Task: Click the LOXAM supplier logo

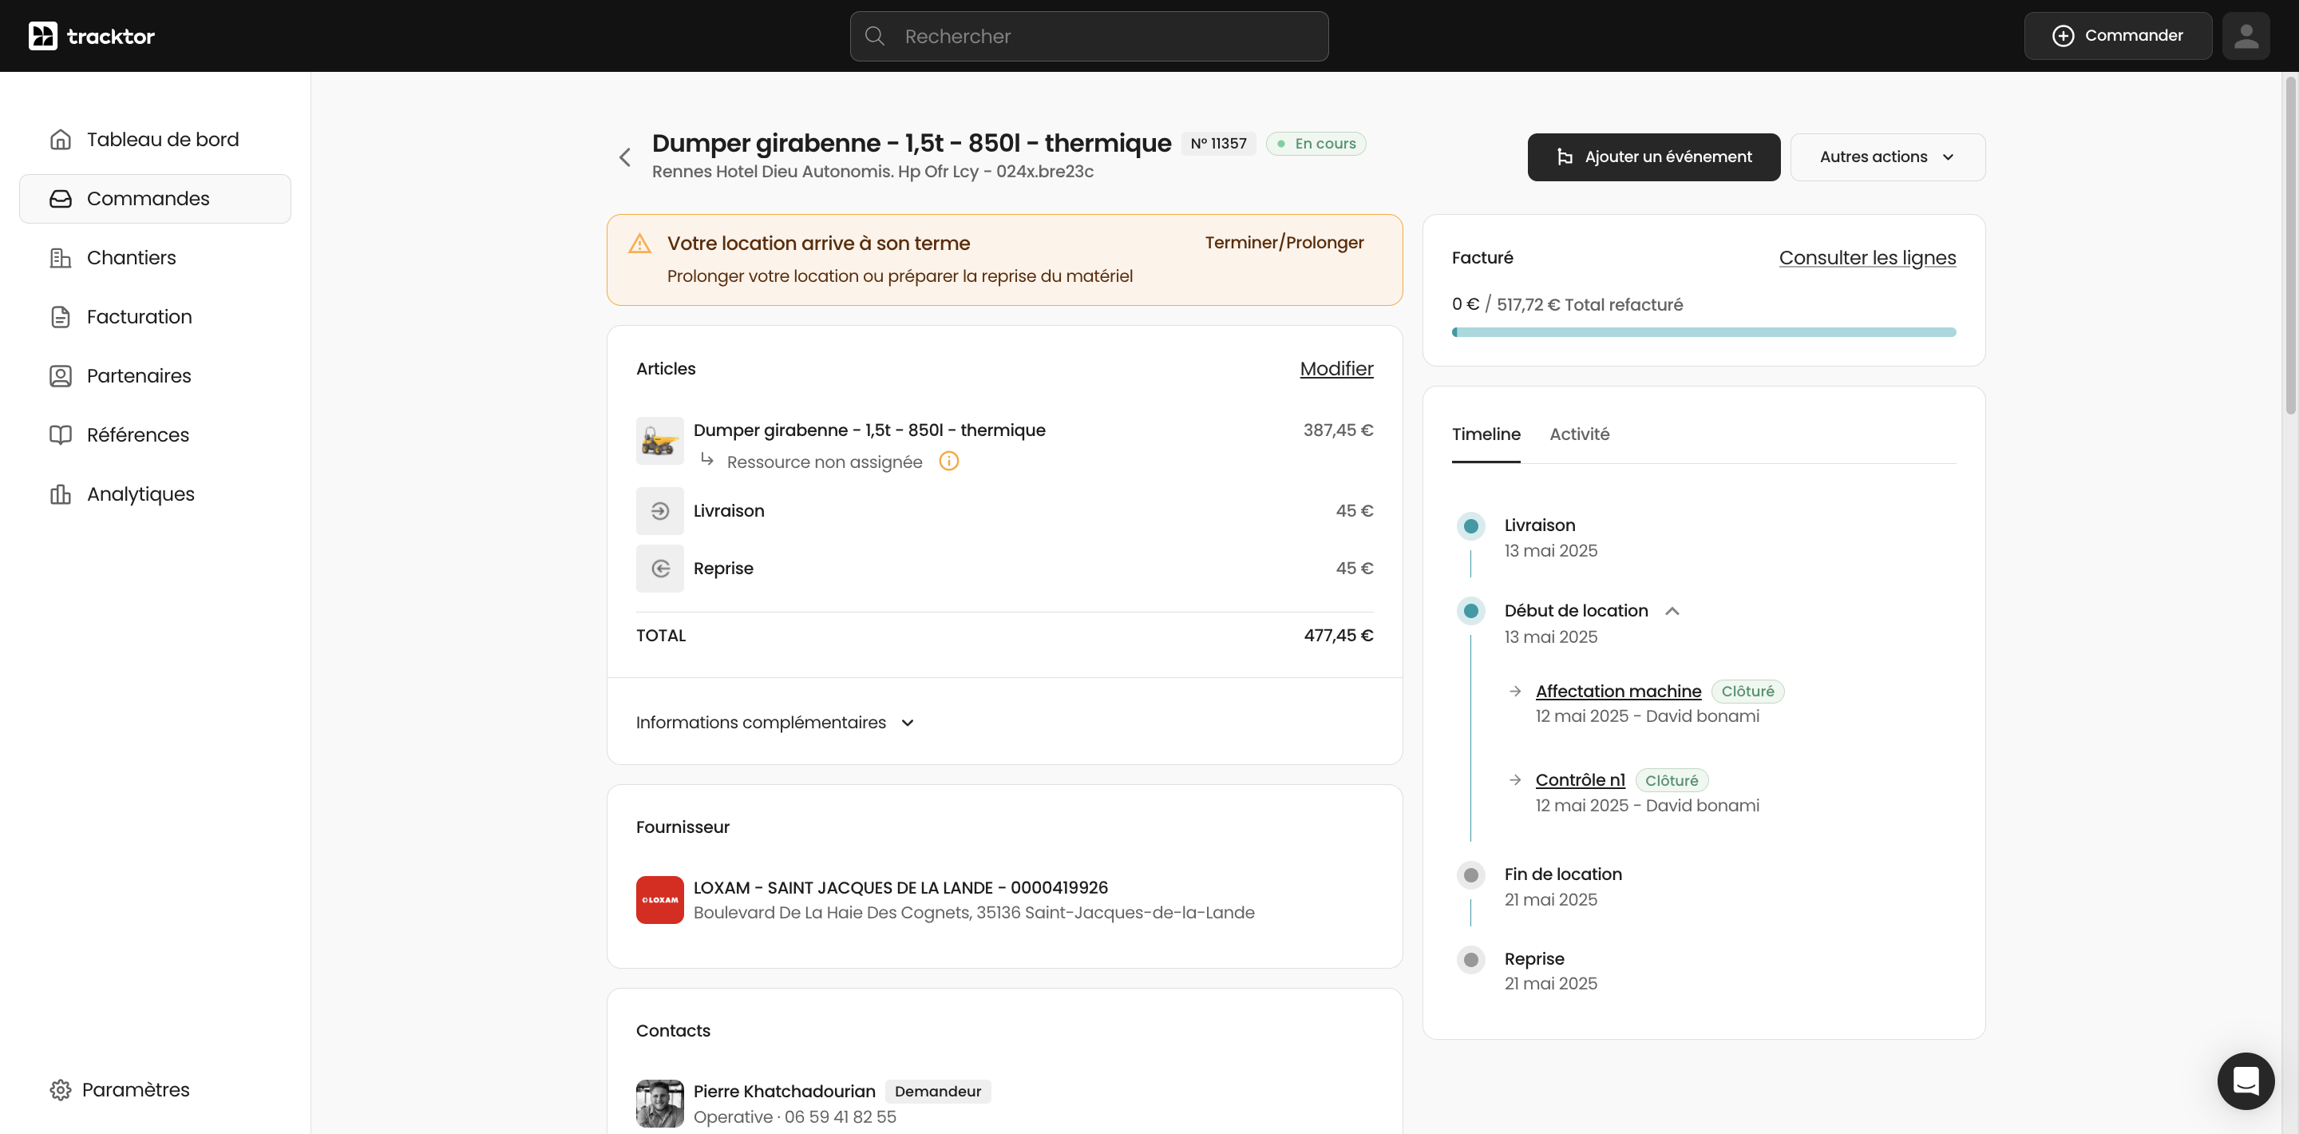Action: click(659, 899)
